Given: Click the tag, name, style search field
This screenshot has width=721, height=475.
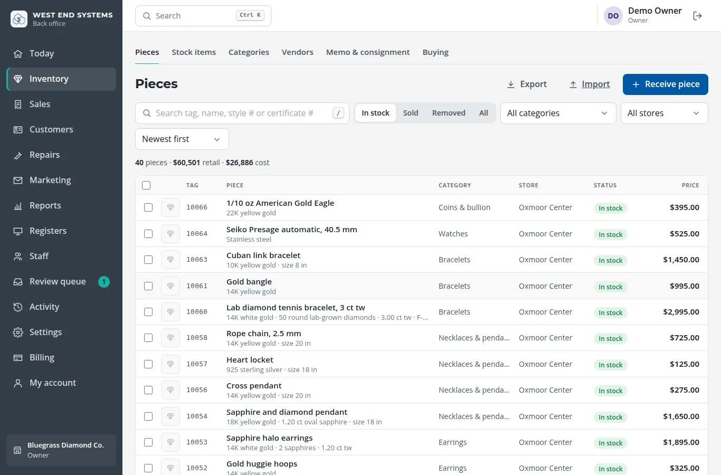Looking at the screenshot, I should tap(242, 113).
